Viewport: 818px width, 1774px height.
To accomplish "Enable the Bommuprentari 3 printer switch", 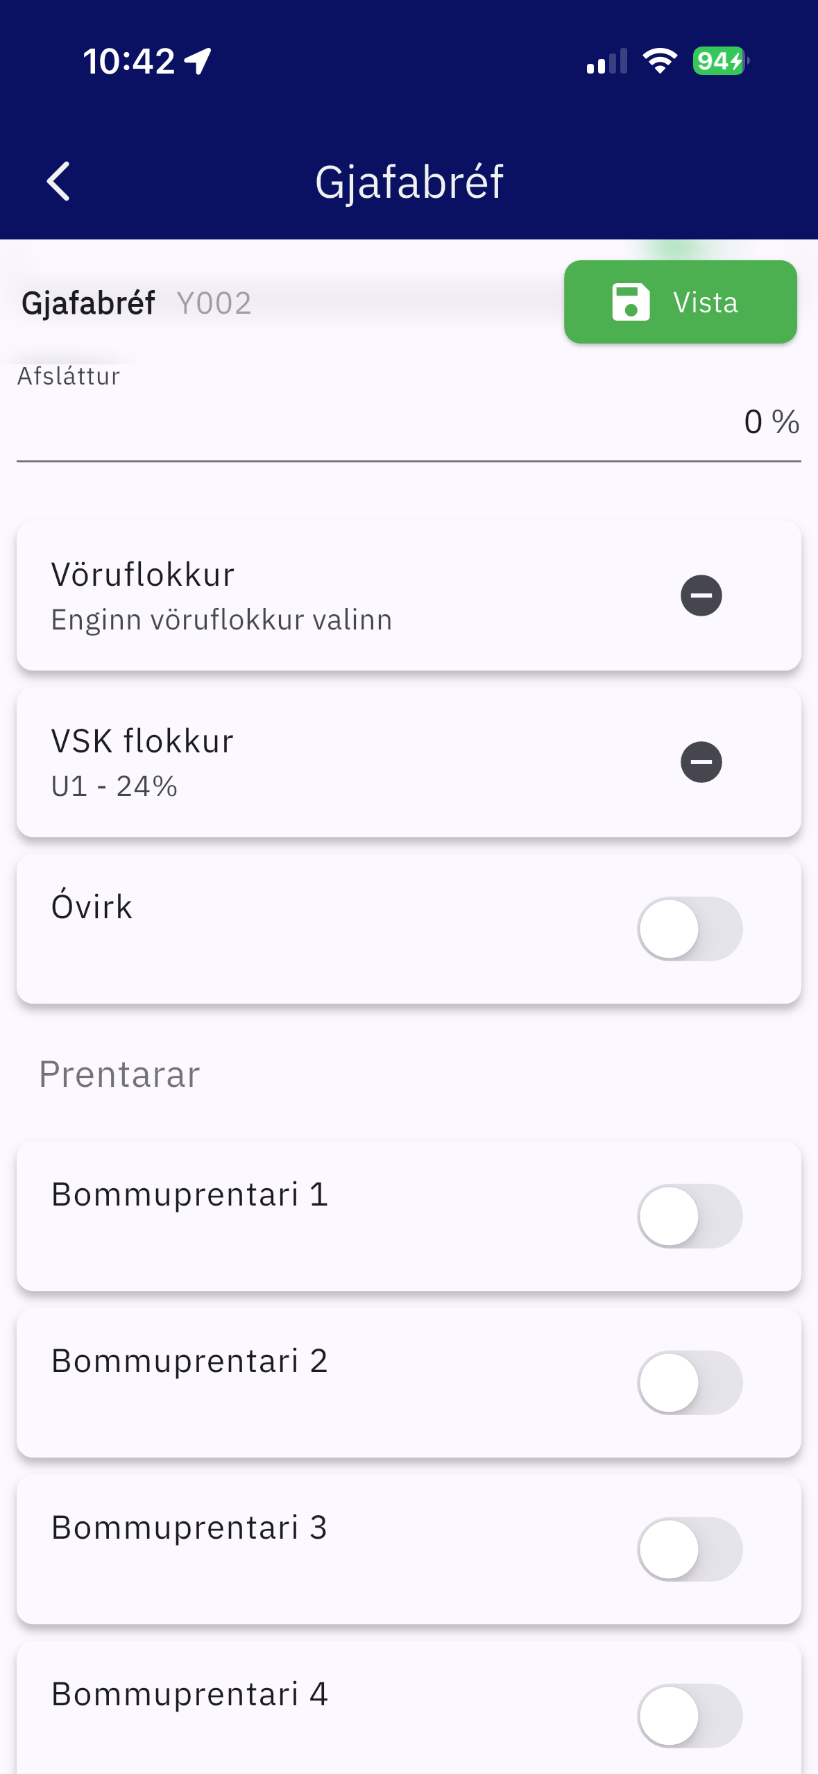I will 689,1549.
